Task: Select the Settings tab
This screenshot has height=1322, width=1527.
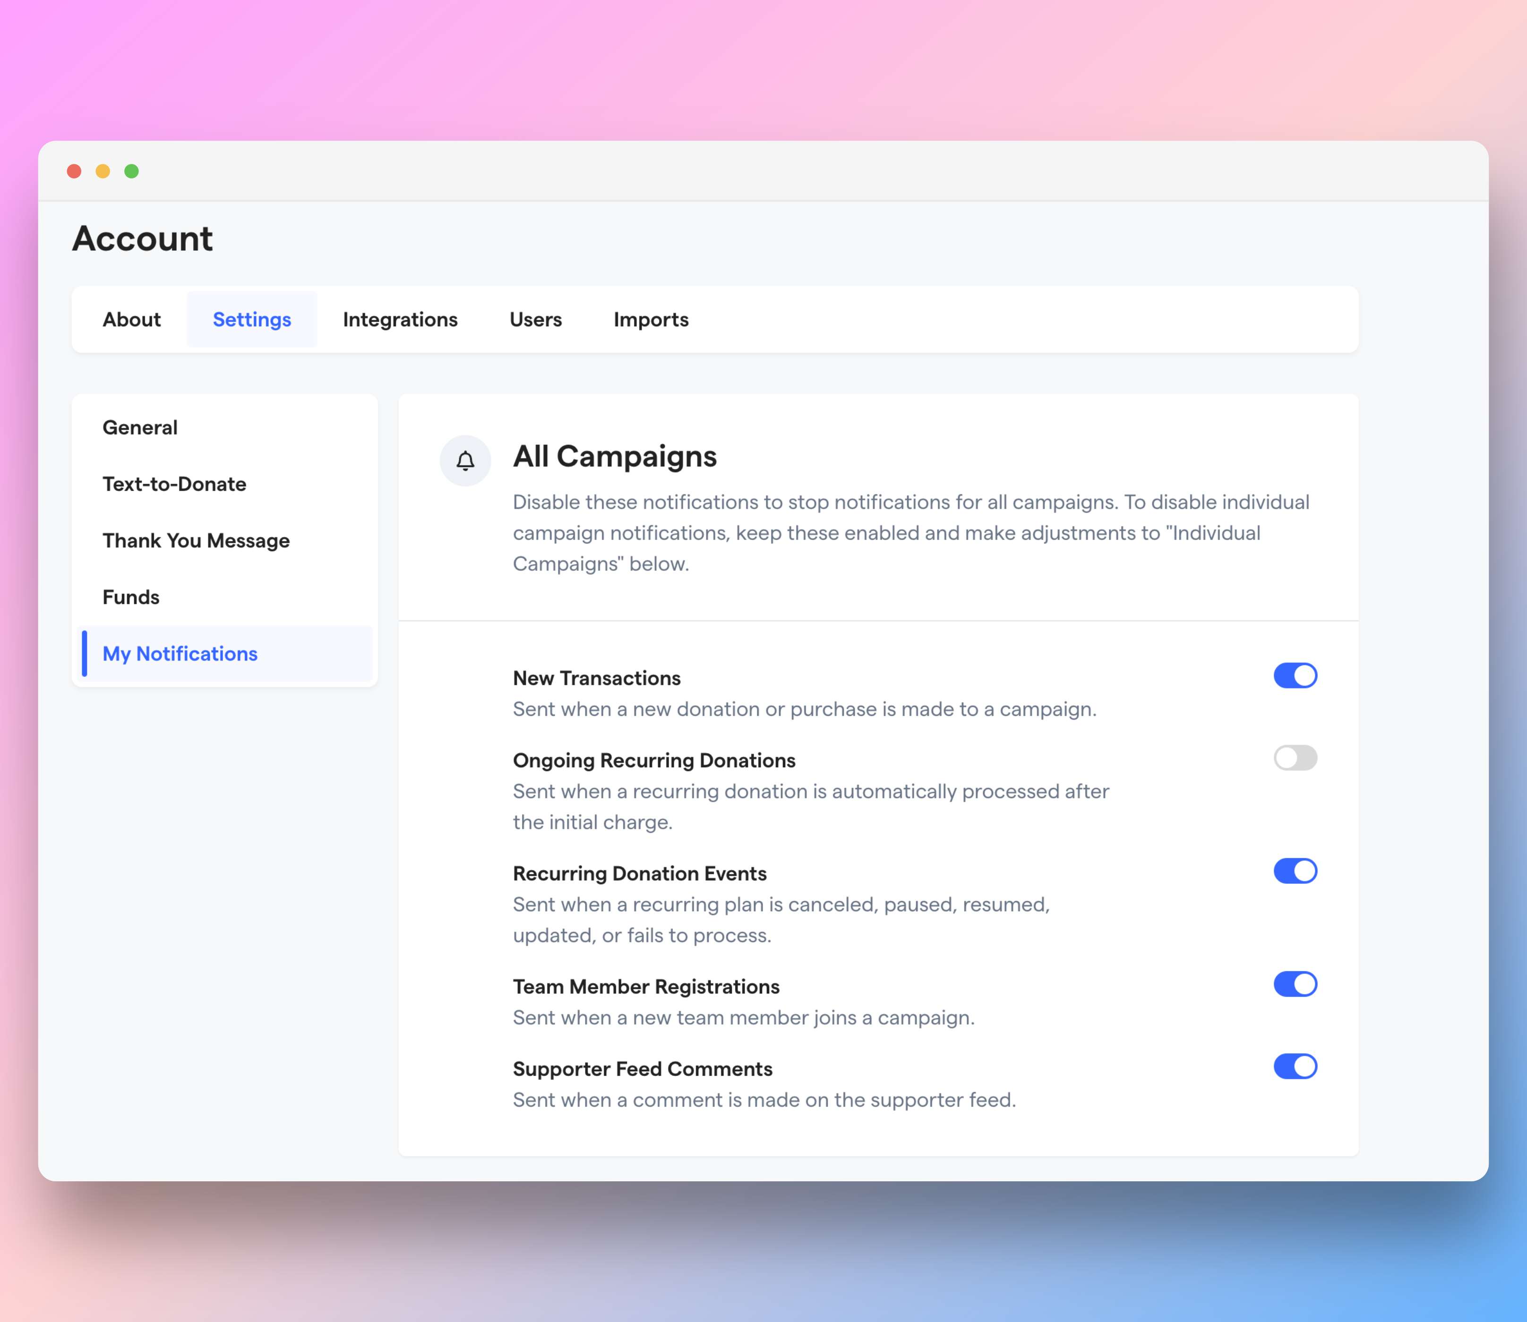Action: [x=252, y=320]
